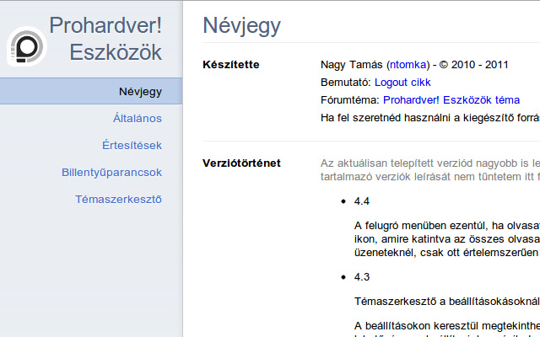Click the 'A beállításokon keresztül' paragraph
Image resolution: width=540 pixels, height=337 pixels.
click(447, 329)
